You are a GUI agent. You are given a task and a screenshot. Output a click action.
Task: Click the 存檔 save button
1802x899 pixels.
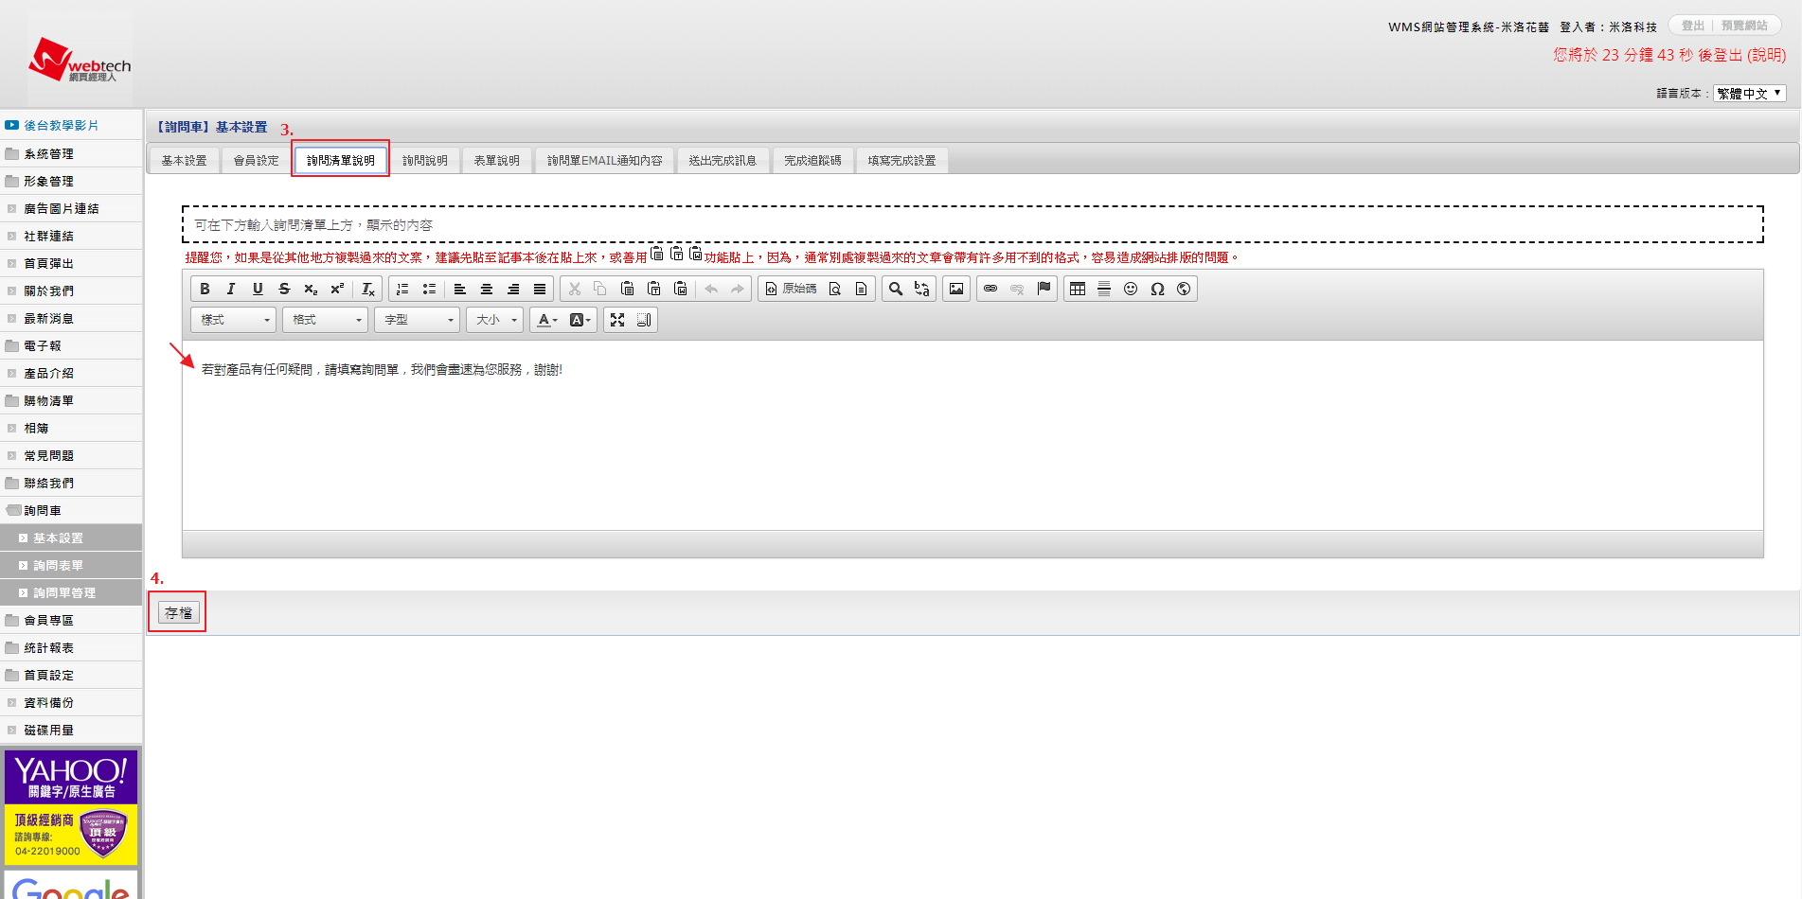[x=178, y=613]
